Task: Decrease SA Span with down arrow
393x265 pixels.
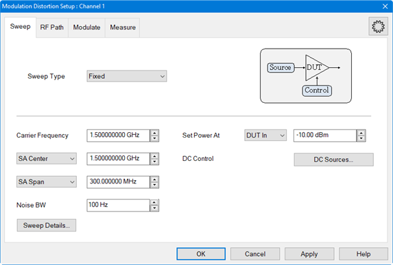Action: 154,185
